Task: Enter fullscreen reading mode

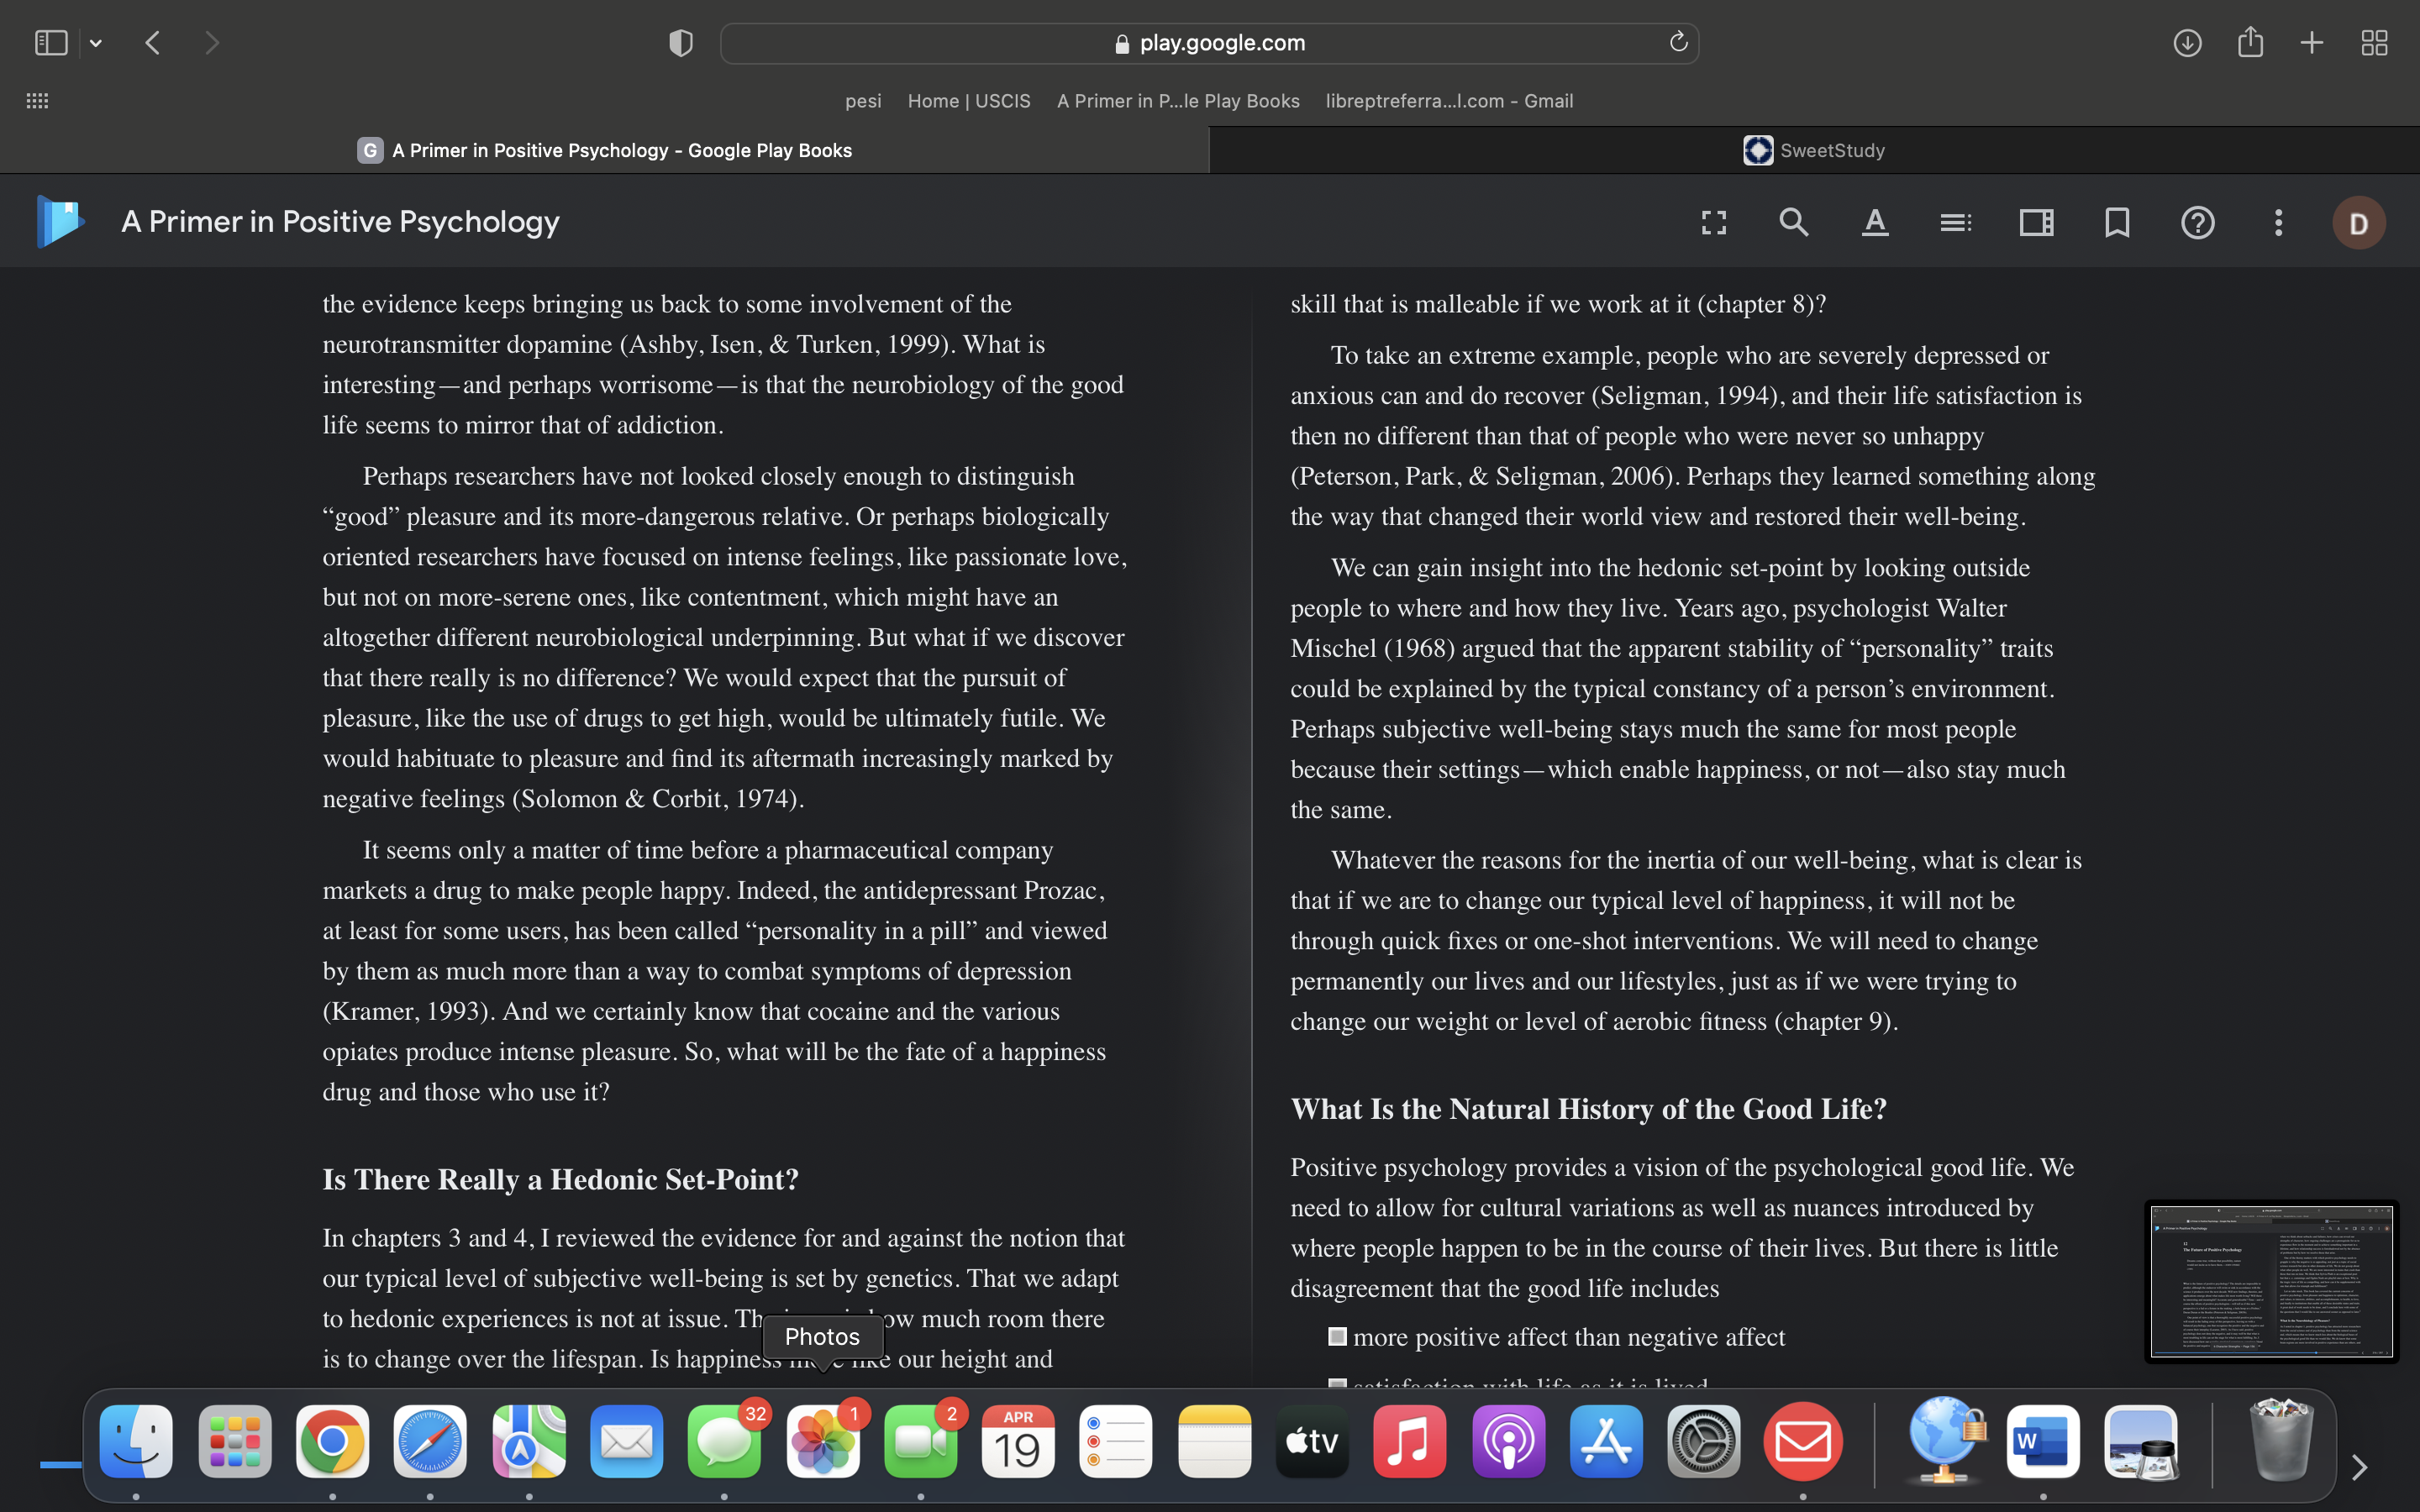Action: 1714,222
